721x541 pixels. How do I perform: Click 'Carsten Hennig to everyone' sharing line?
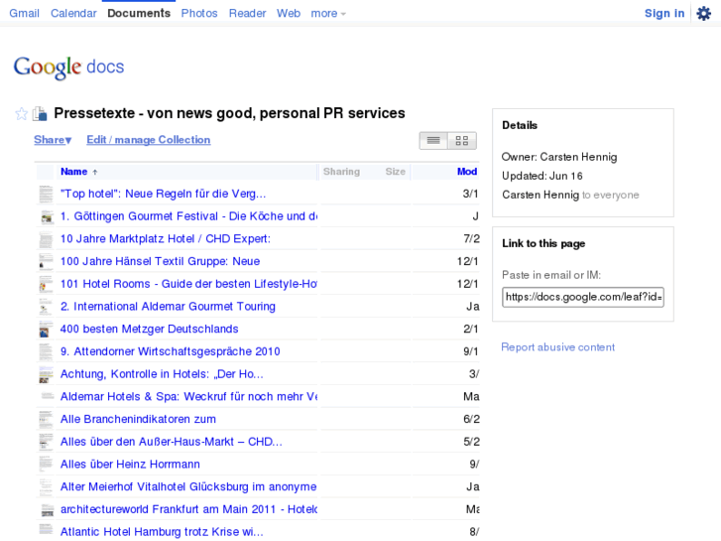[x=570, y=195]
